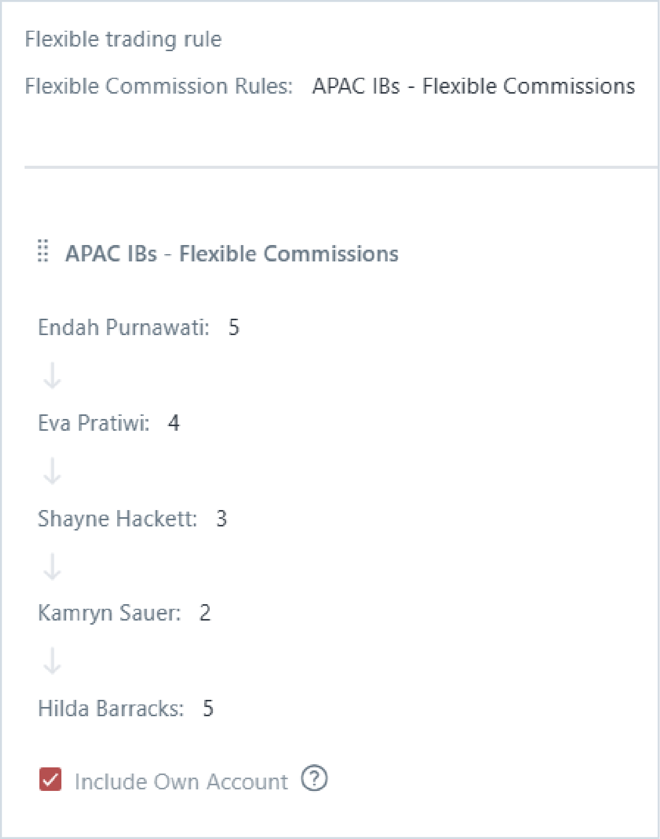Image resolution: width=660 pixels, height=839 pixels.
Task: Click the APAC IBs value beside Flexible Commission Rules
Action: tap(473, 86)
